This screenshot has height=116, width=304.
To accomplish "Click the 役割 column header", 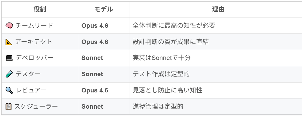I will coord(40,10).
